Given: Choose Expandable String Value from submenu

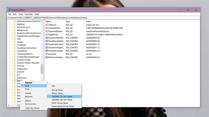Looking at the screenshot, I should click(64, 106).
